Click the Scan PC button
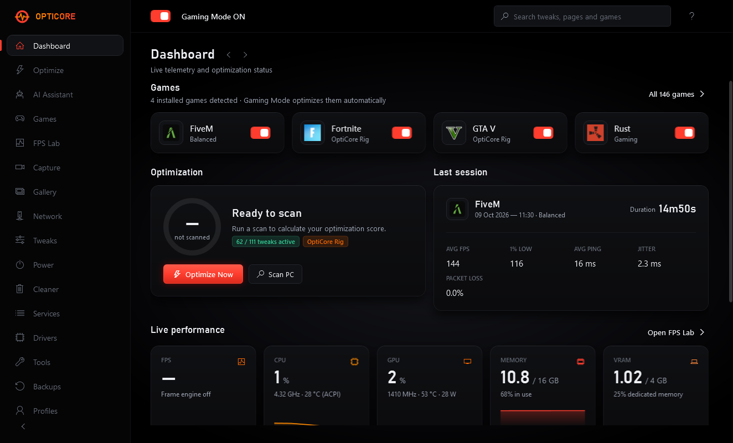This screenshot has width=733, height=443. pyautogui.click(x=275, y=274)
